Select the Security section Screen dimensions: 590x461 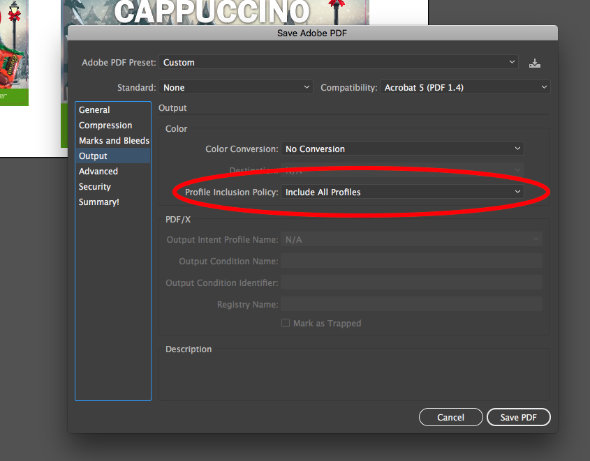pyautogui.click(x=113, y=187)
